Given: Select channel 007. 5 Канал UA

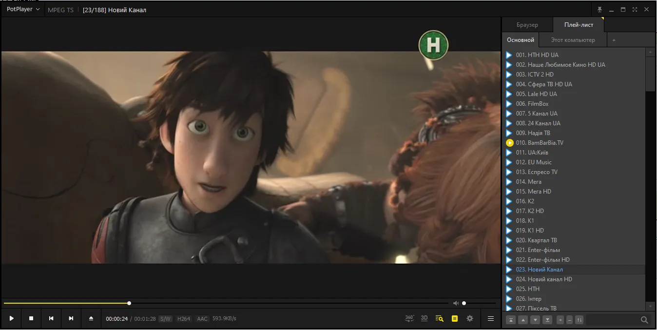Looking at the screenshot, I should 574,114.
